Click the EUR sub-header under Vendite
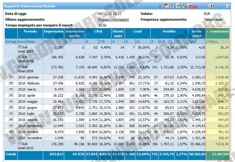The image size is (235, 162). pos(162,42)
